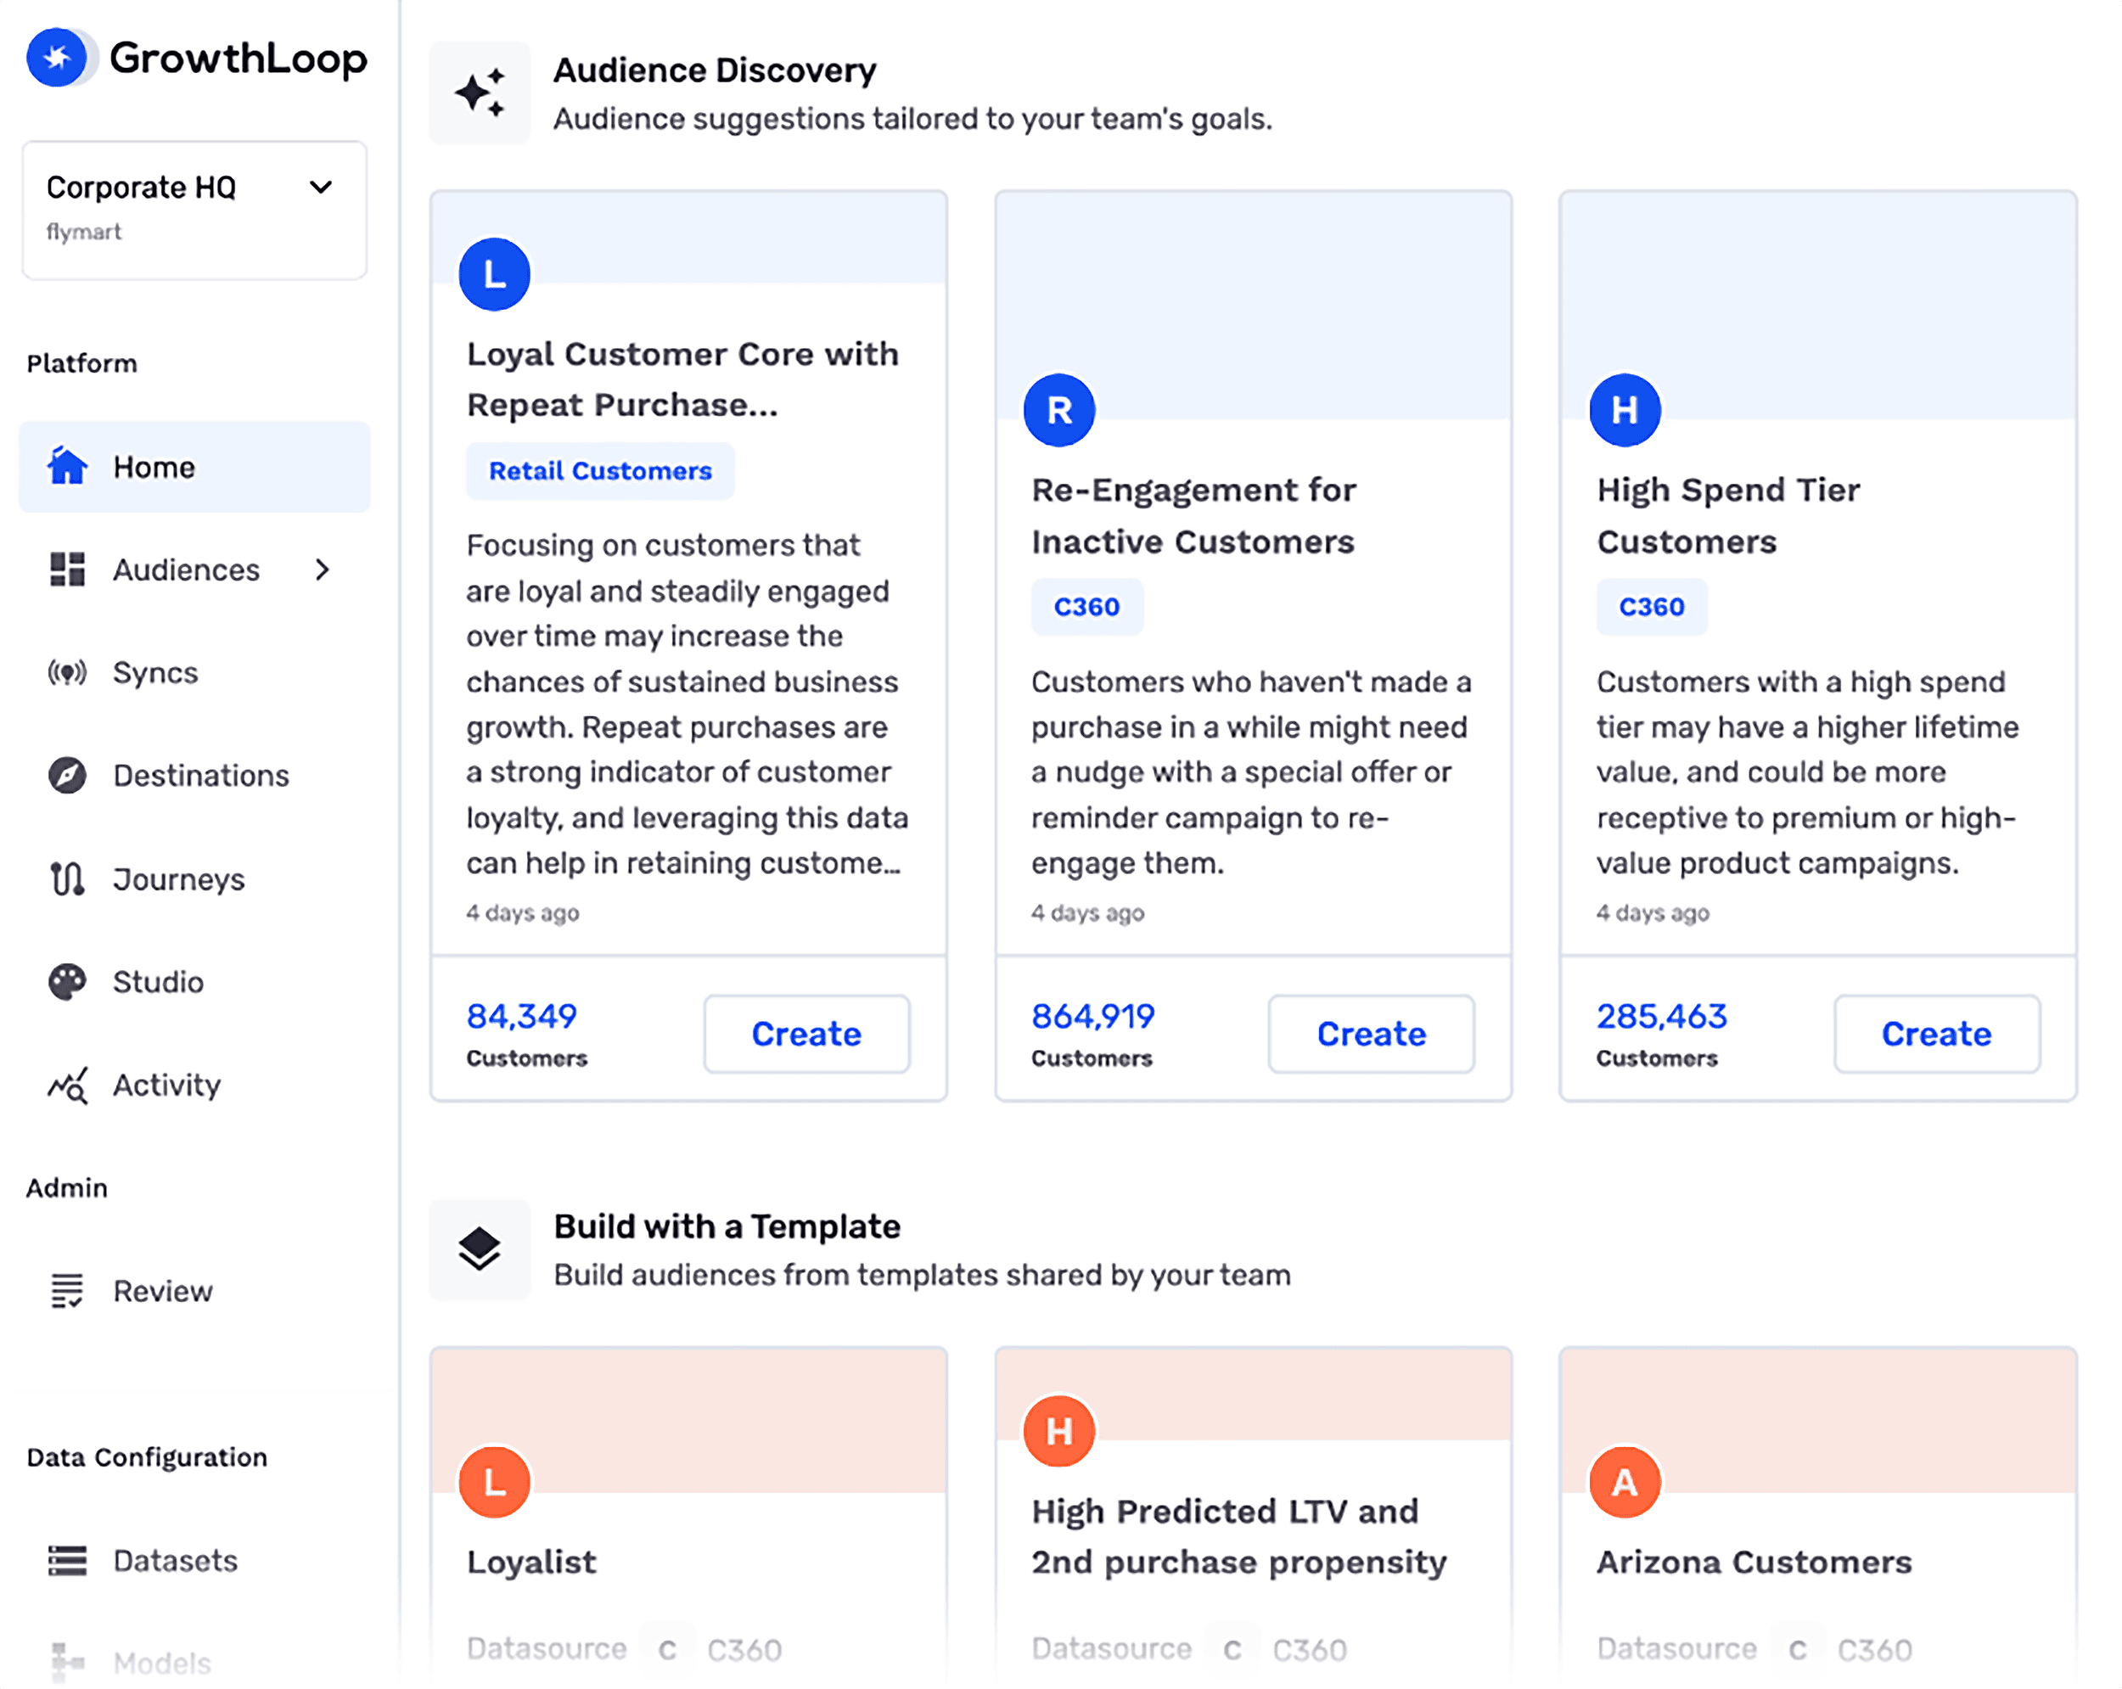The height and width of the screenshot is (1689, 2122).
Task: Click the Destinations compass icon
Action: (x=66, y=776)
